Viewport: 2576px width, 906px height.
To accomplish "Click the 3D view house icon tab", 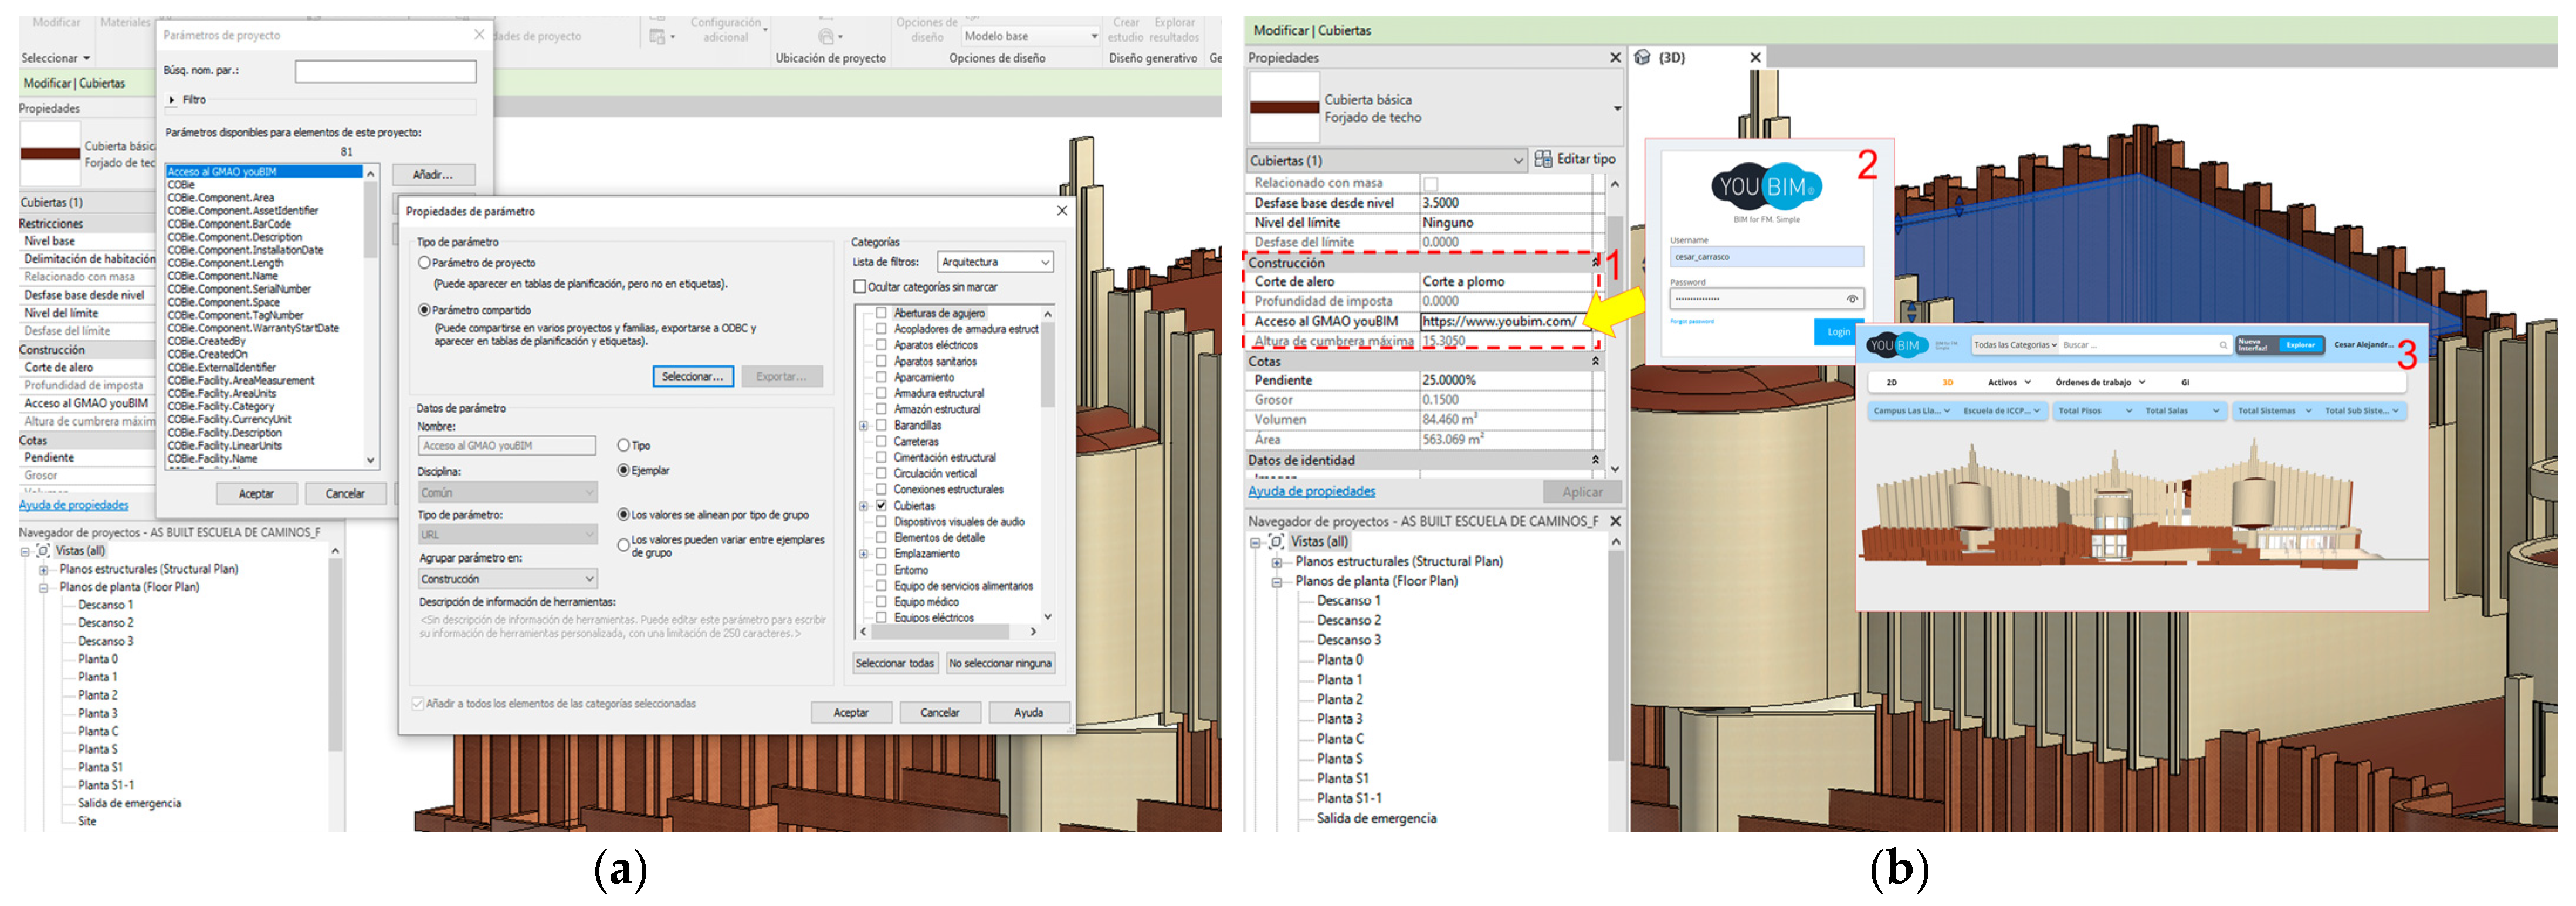I will tap(1642, 57).
